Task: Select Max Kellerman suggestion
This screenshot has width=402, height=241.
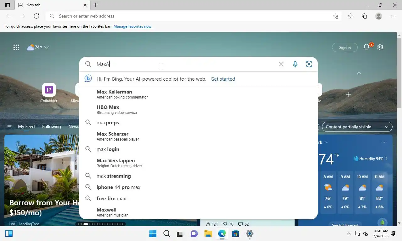Action: pos(198,94)
